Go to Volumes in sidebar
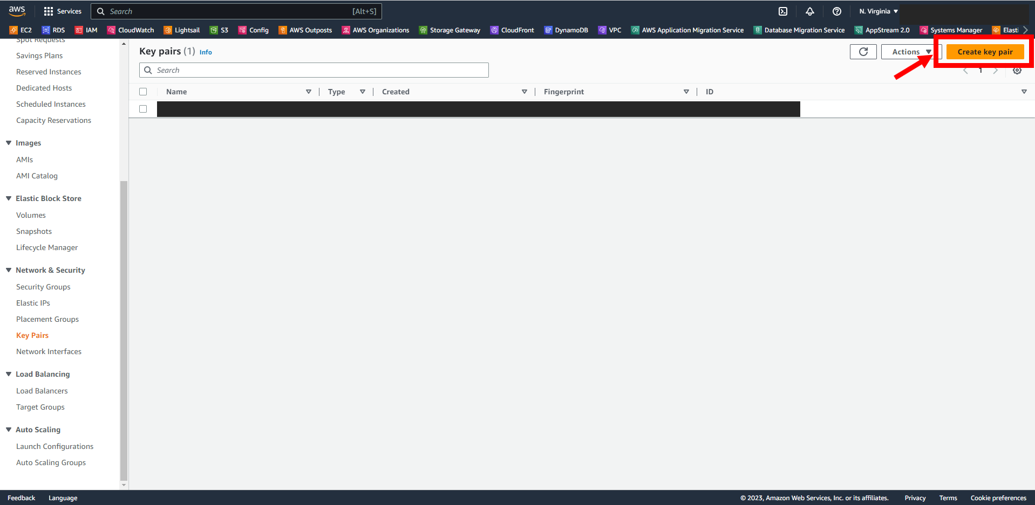This screenshot has width=1035, height=505. [x=31, y=215]
